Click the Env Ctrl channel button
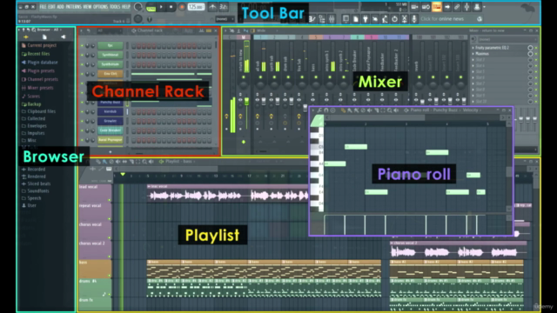This screenshot has width=557, height=313. coord(111,74)
